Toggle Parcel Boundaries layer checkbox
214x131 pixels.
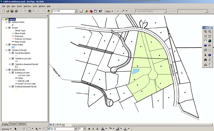coord(13,53)
